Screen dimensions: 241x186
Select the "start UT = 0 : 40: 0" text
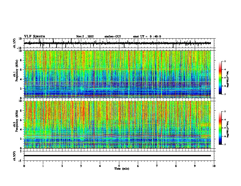[x=147, y=36]
